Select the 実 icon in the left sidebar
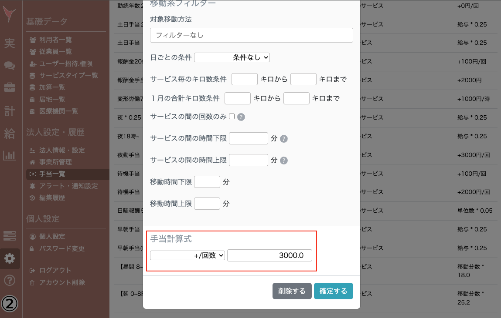This screenshot has width=501, height=318. (x=10, y=43)
